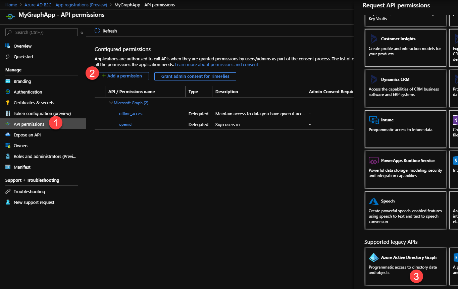Open Learn more about permissions link
Screen dimensions: 458x289
[x=216, y=64]
